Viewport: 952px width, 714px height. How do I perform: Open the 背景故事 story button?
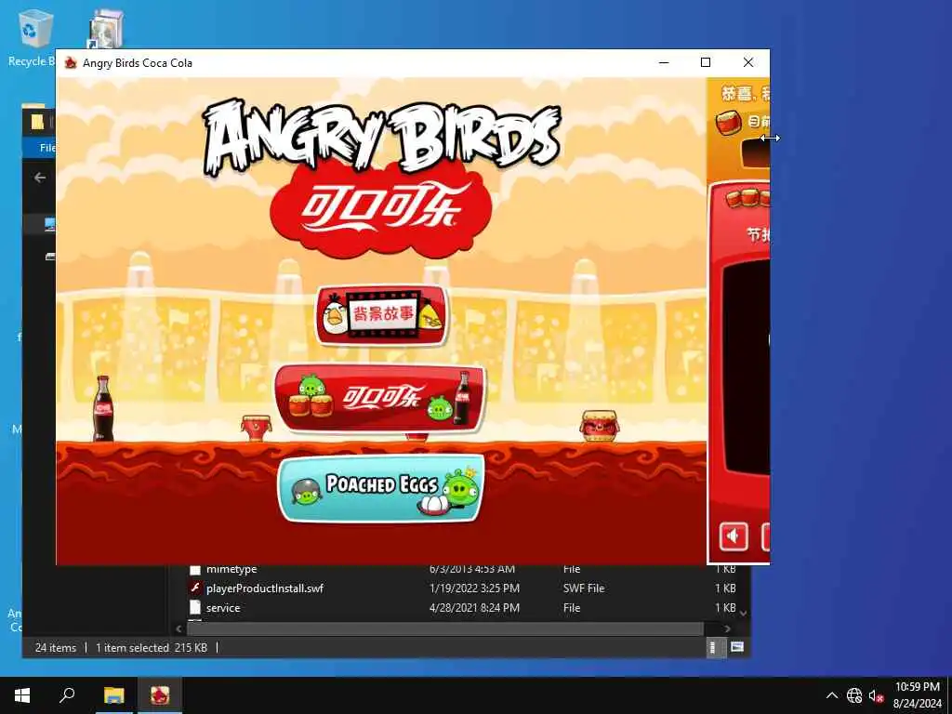coord(382,315)
